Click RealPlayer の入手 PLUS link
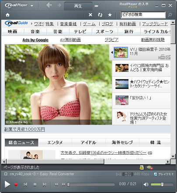 coord(134,5)
